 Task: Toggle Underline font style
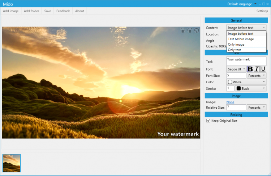pyautogui.click(x=263, y=69)
